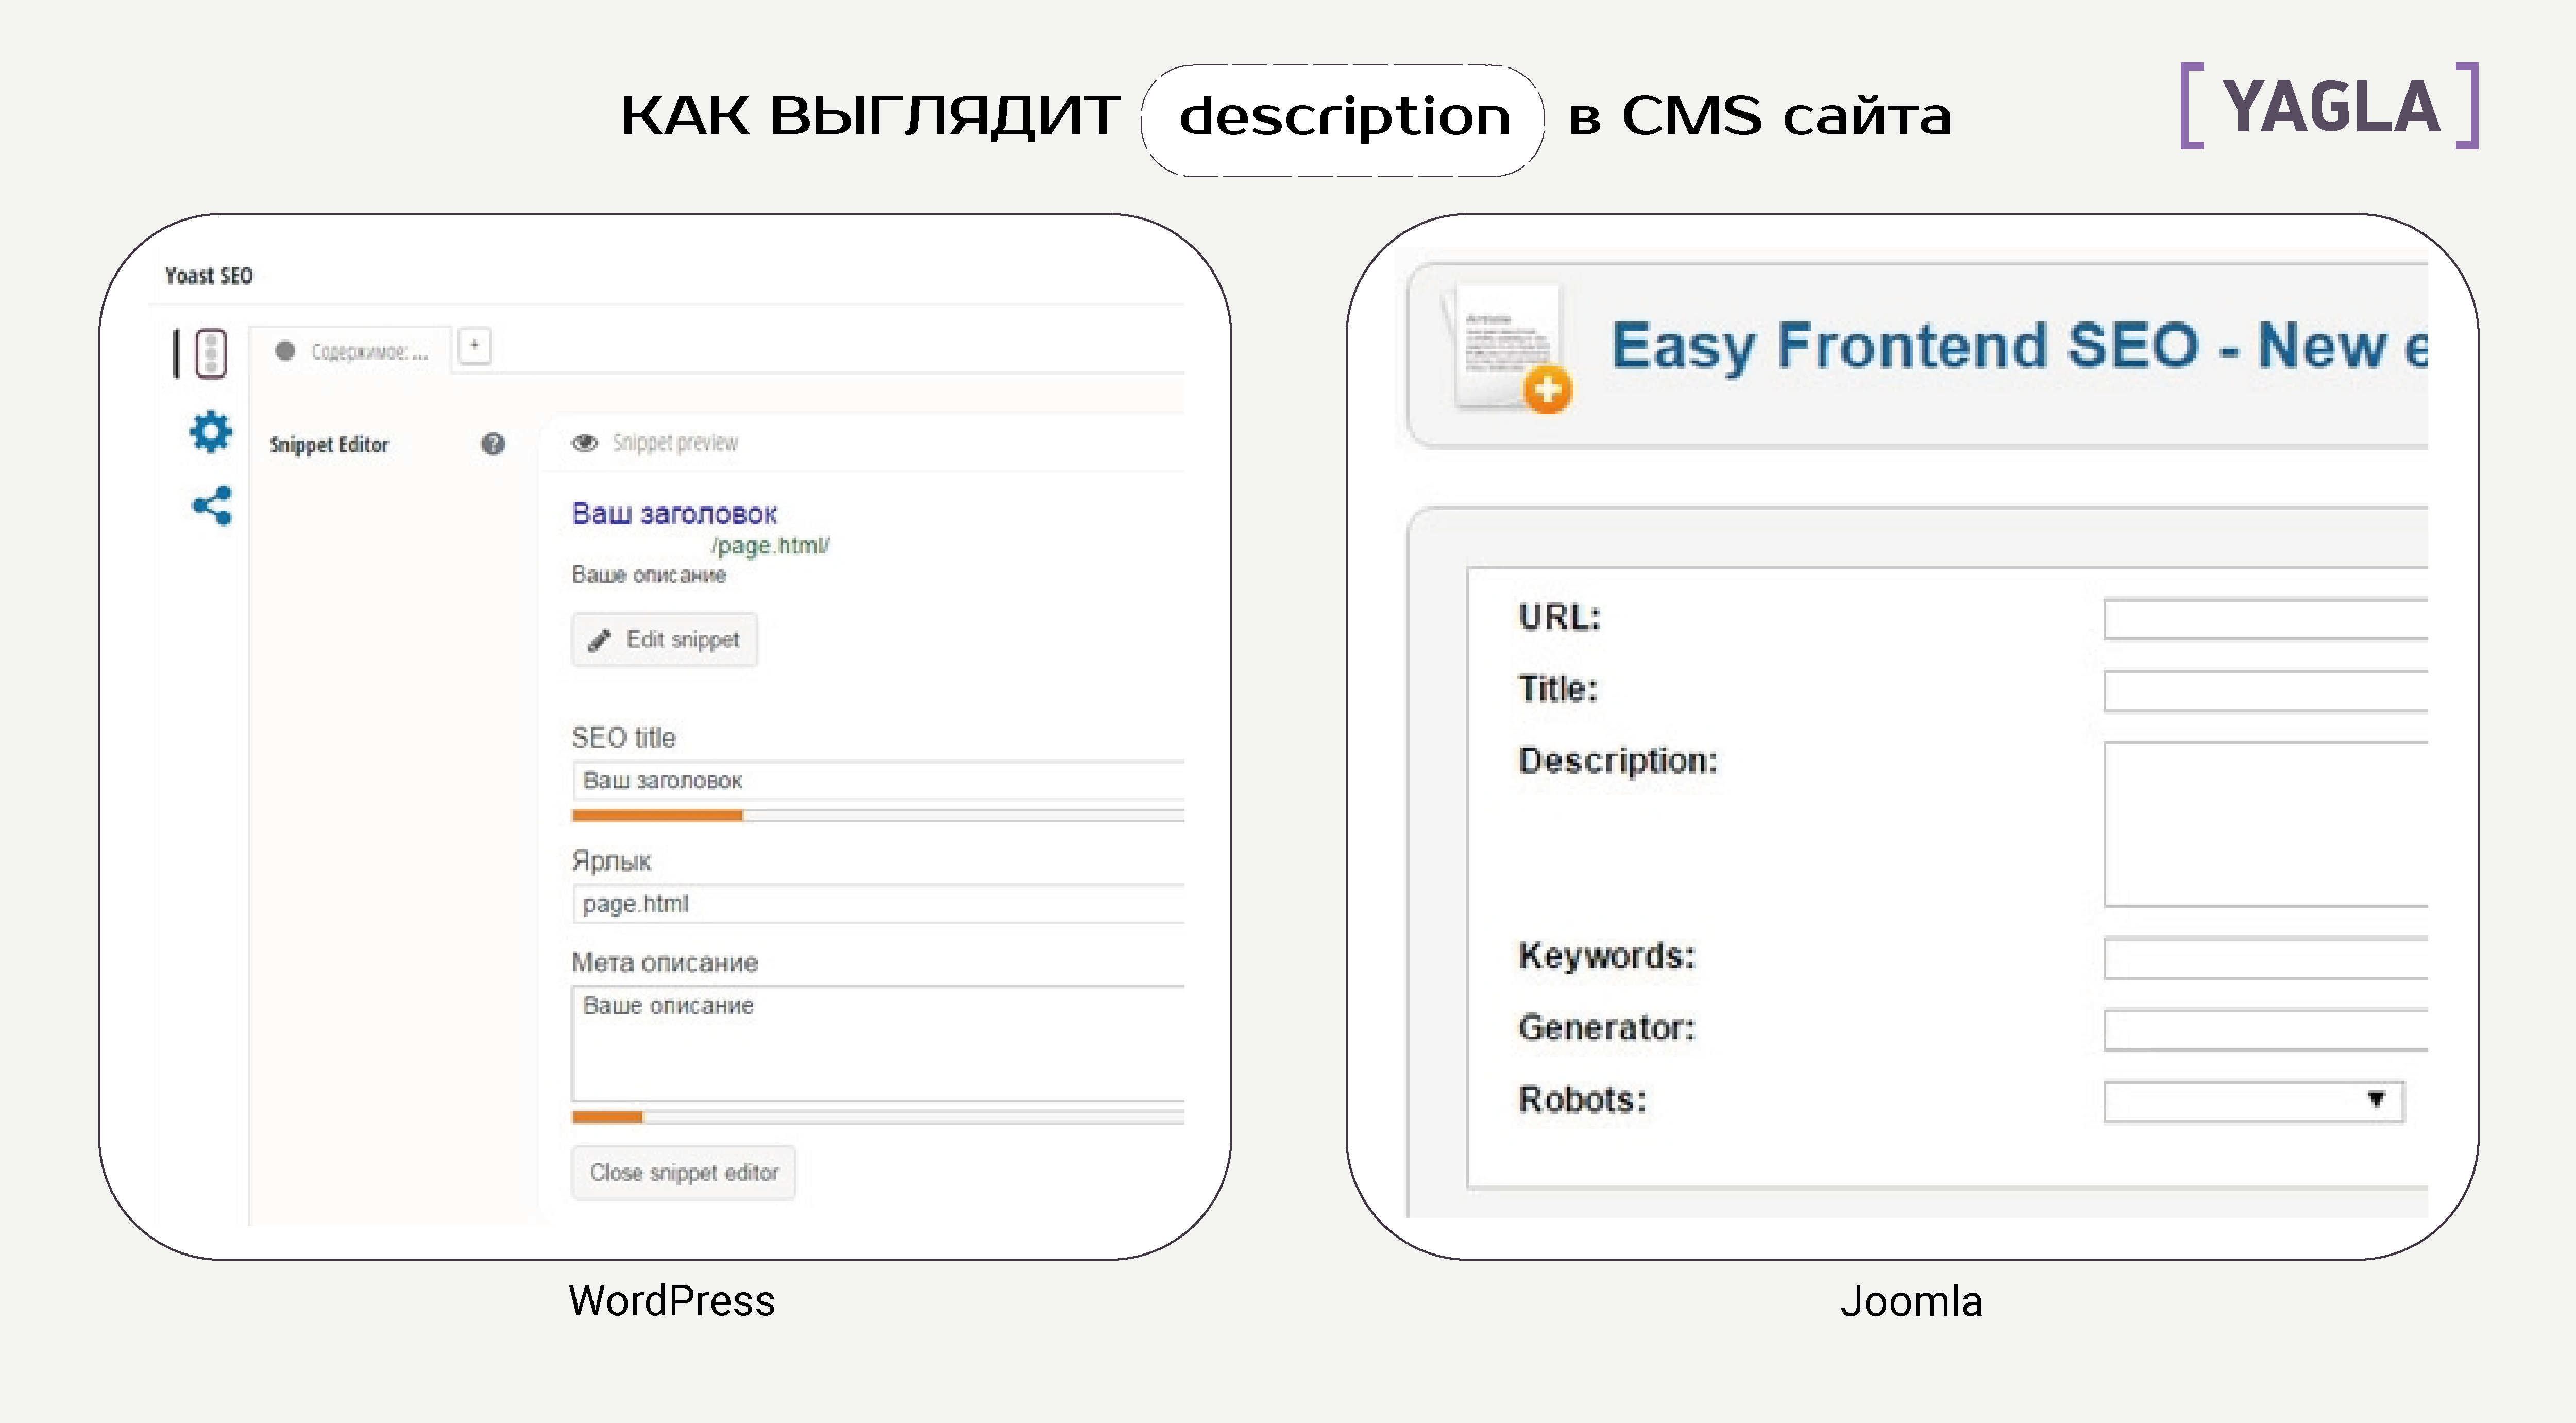Click the Ваше описание preview text
2576x1423 pixels.
pos(649,575)
